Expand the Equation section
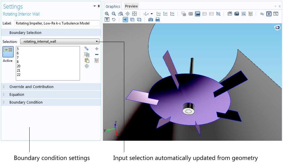Viewport: 283px width, 168px height. pos(51,94)
